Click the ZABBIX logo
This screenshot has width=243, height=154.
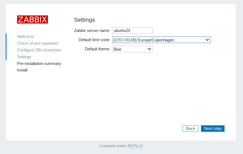point(33,19)
